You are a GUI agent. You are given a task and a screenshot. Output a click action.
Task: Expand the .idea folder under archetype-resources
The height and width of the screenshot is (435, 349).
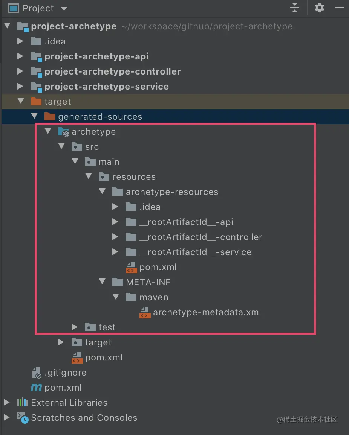point(115,207)
